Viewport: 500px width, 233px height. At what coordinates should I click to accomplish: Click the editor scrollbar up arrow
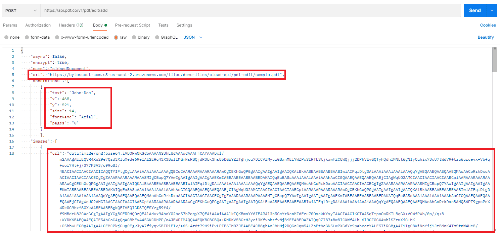(x=494, y=49)
